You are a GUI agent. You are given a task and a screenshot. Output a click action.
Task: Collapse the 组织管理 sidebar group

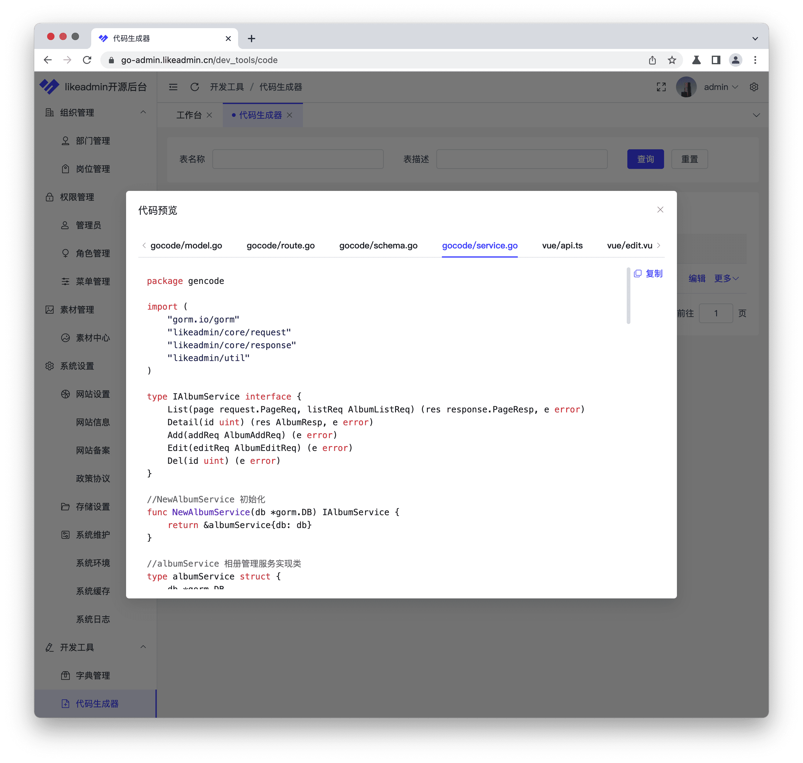click(x=143, y=112)
